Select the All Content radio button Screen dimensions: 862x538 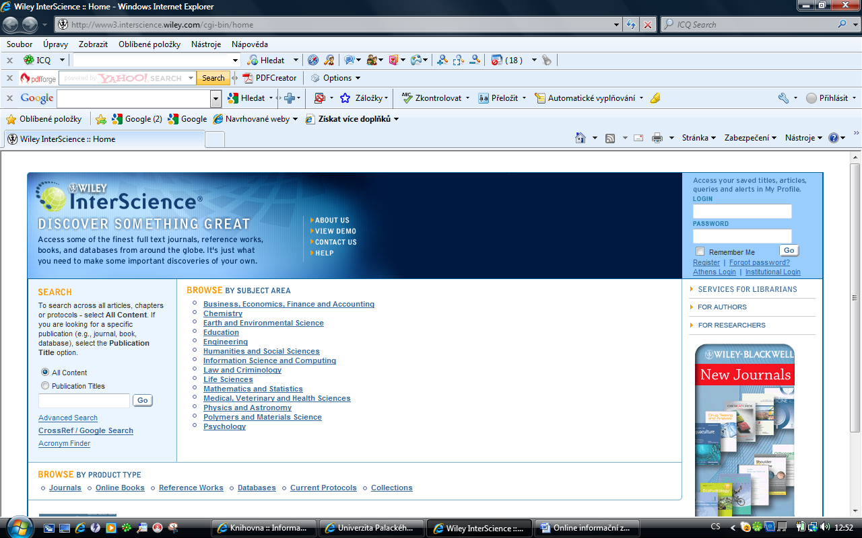[x=45, y=372]
